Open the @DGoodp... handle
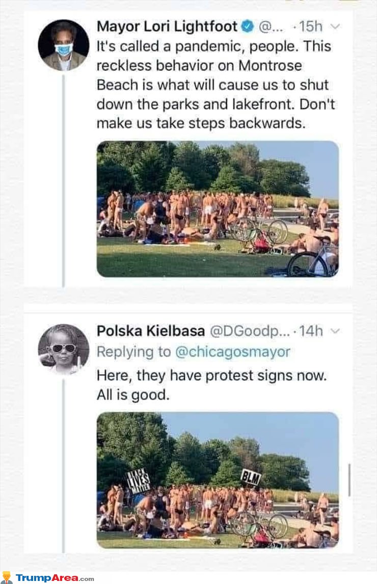 pos(250,331)
